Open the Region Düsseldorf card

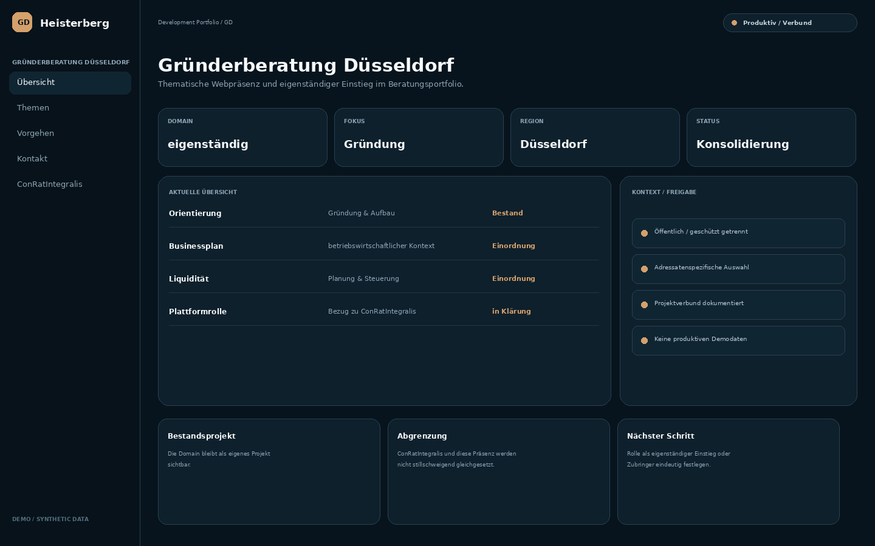595,137
